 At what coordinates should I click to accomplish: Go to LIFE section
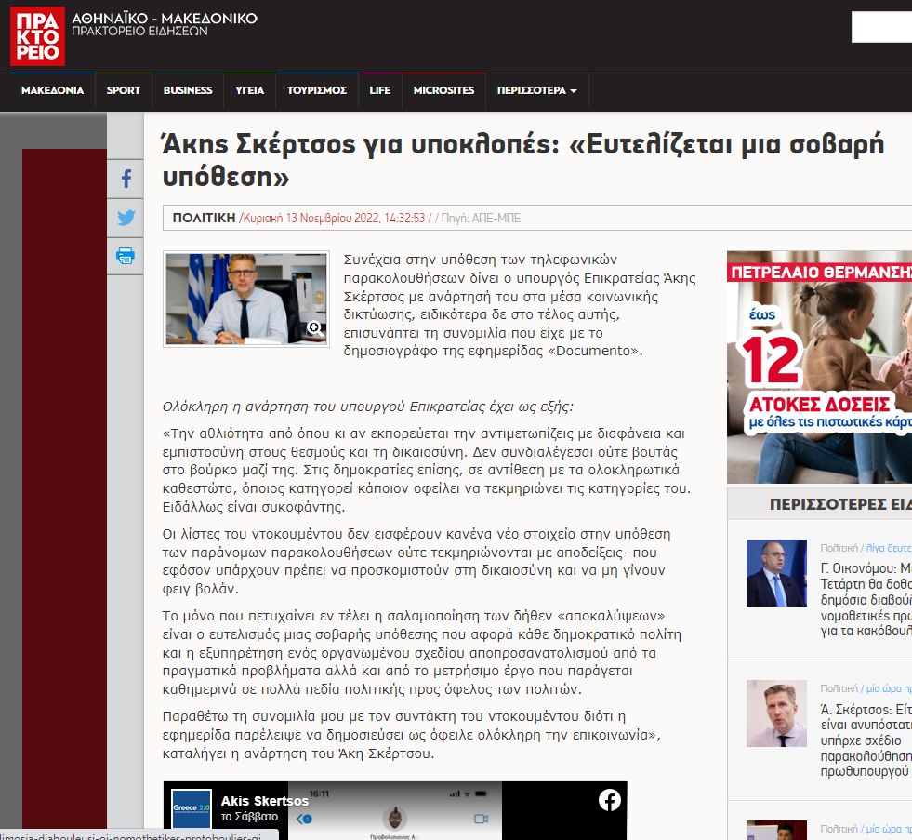[x=380, y=91]
